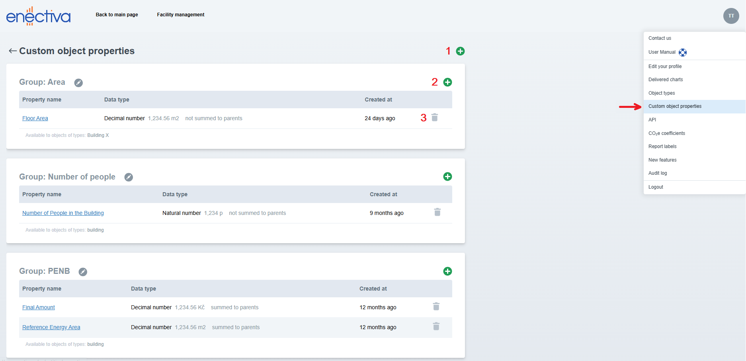
Task: Click Back to main page
Action: pyautogui.click(x=117, y=15)
